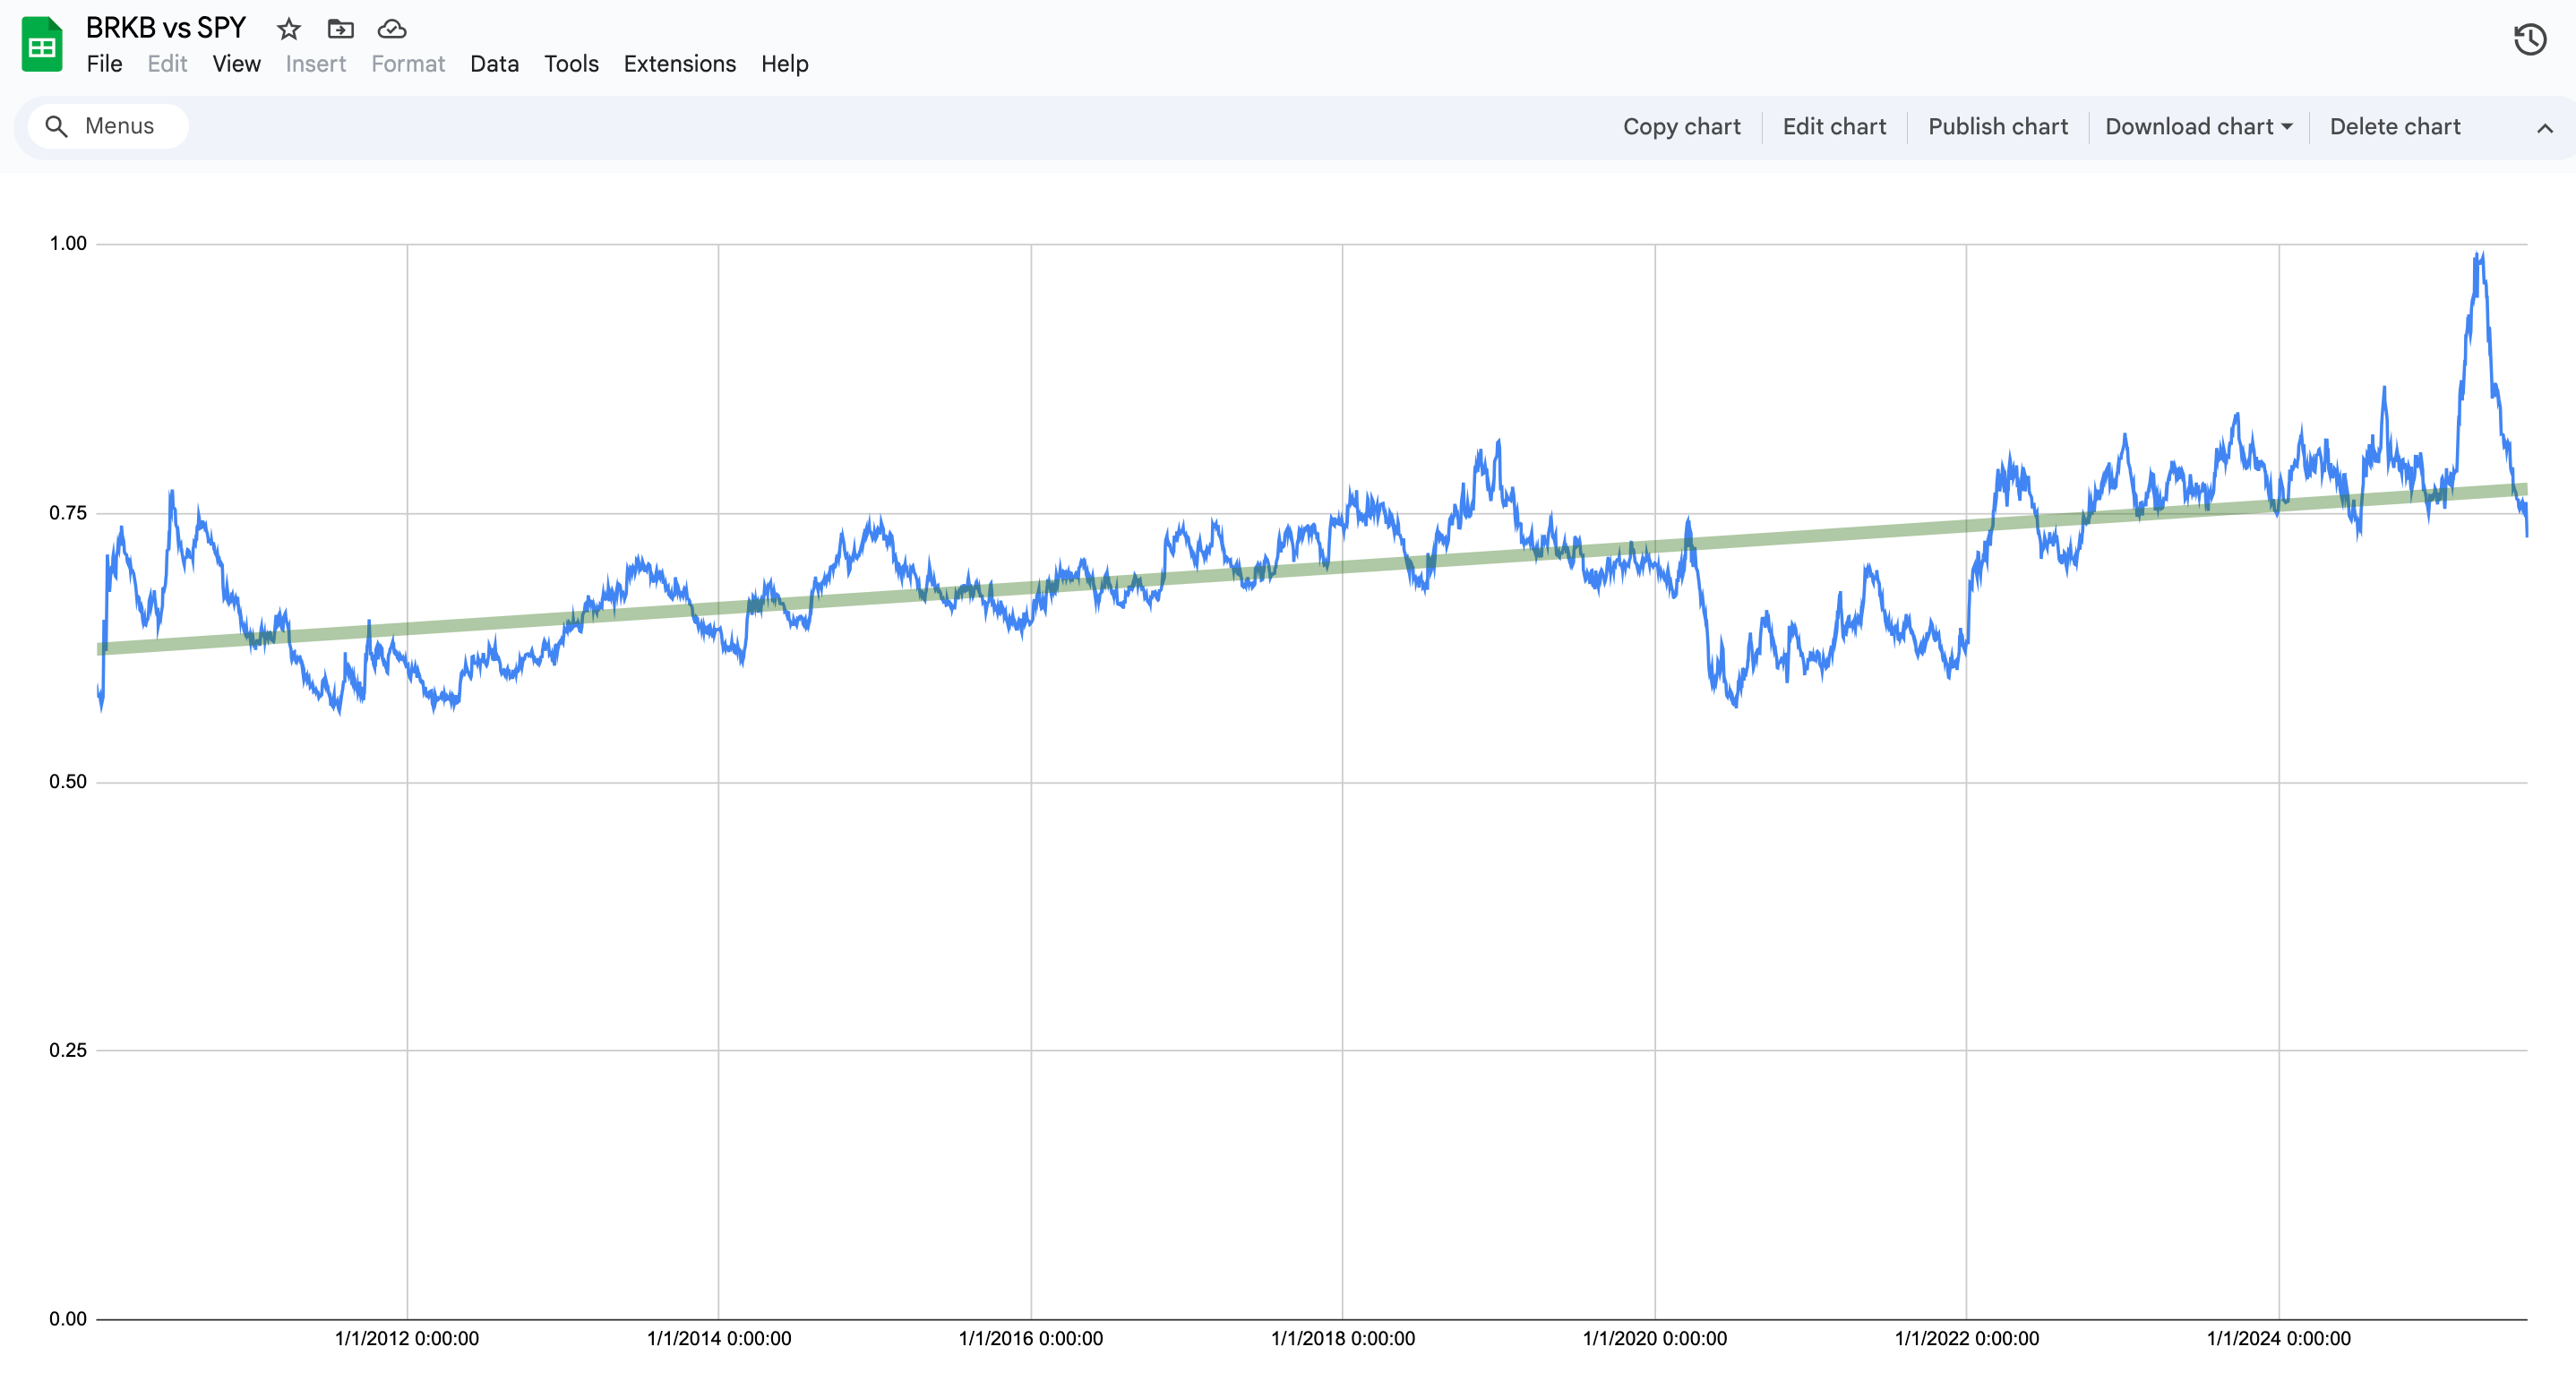The width and height of the screenshot is (2576, 1381).
Task: Open the File menu
Action: pos(104,64)
